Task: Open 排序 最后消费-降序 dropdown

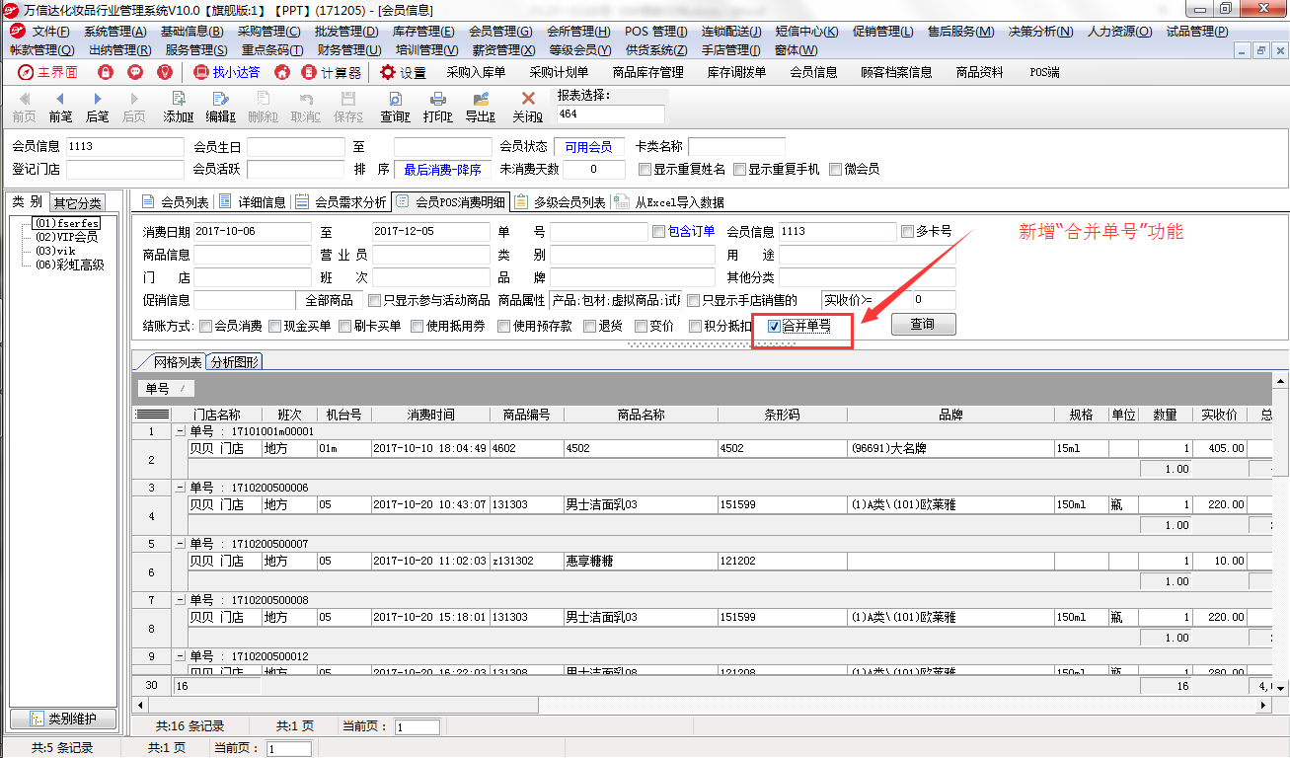Action: (x=442, y=170)
